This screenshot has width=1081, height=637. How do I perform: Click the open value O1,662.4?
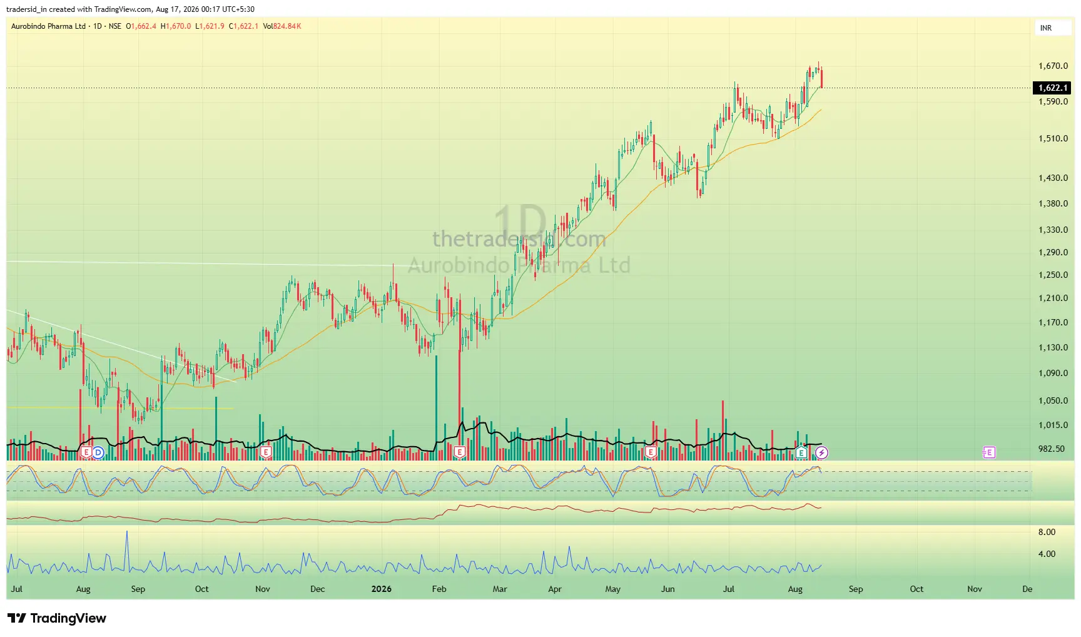(141, 26)
